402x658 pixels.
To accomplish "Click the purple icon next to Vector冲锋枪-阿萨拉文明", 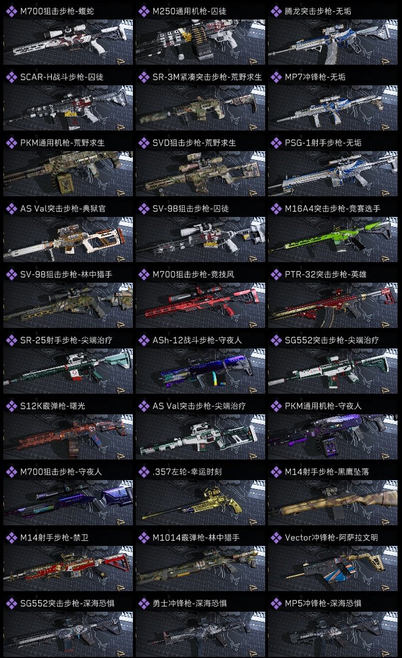I will (x=276, y=538).
